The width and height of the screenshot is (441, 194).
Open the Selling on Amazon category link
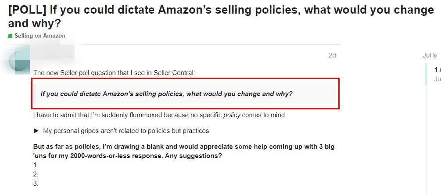39,36
